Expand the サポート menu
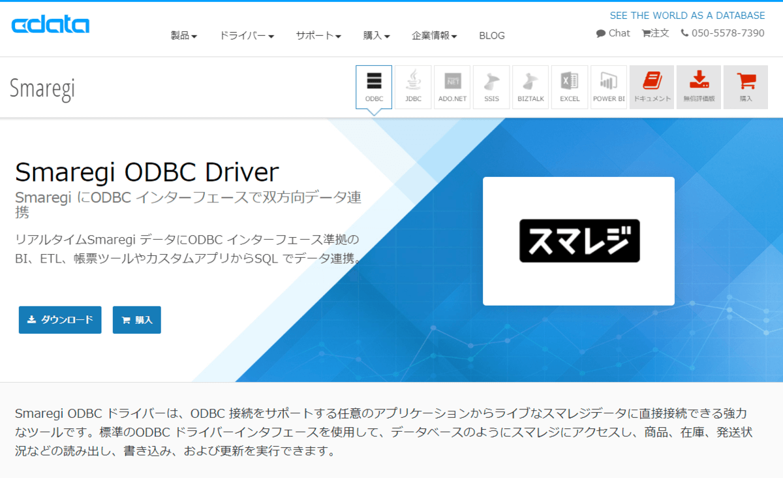The height and width of the screenshot is (478, 783). [318, 36]
